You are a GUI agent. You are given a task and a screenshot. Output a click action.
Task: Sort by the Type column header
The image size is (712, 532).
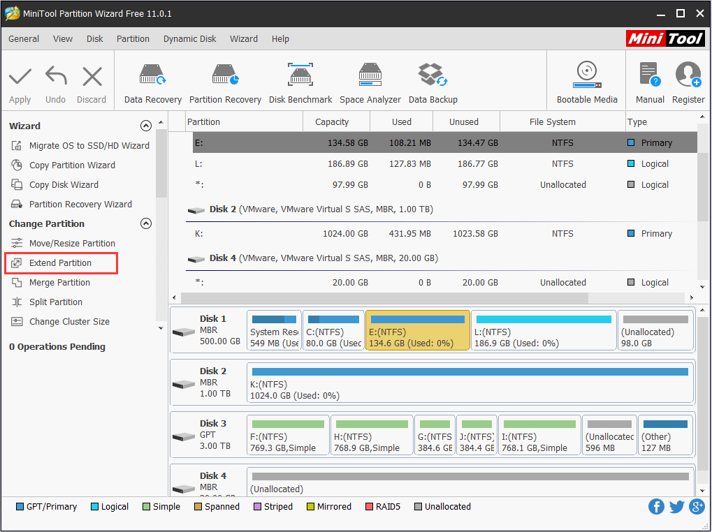(661, 121)
